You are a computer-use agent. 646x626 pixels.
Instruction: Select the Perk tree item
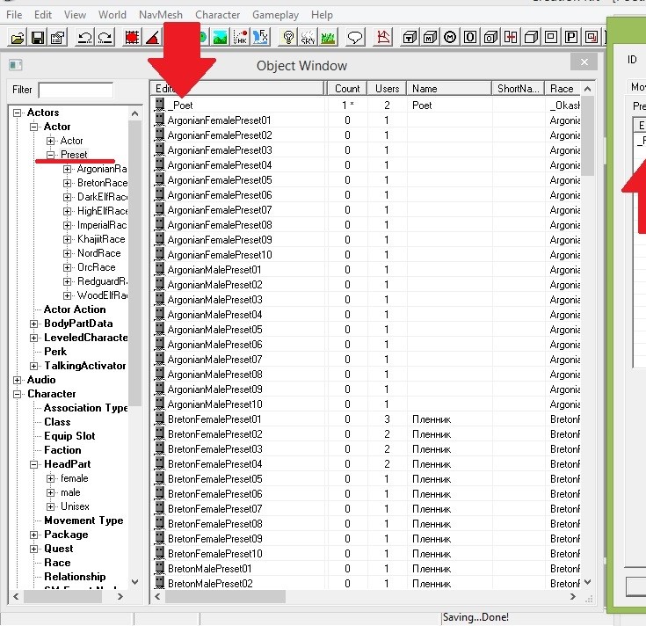tap(55, 352)
